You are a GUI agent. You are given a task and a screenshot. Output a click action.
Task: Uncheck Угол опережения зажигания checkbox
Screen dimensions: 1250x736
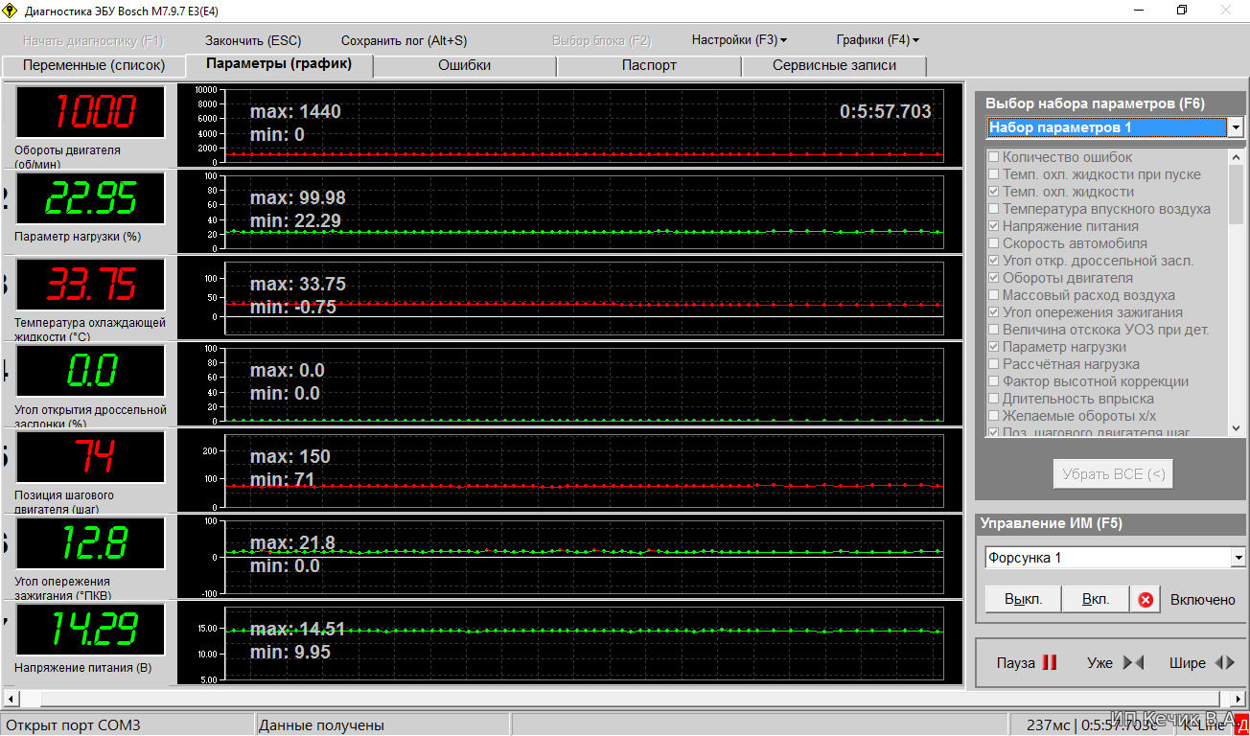[x=994, y=312]
